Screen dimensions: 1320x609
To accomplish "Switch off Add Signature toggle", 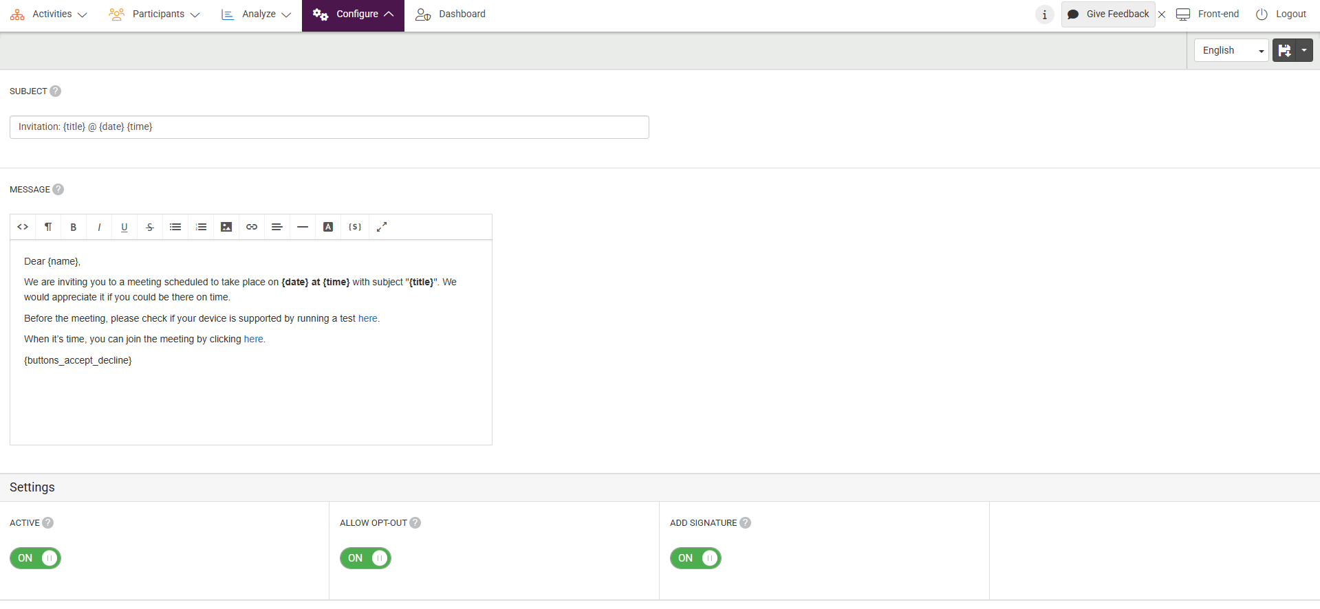I will 695,558.
